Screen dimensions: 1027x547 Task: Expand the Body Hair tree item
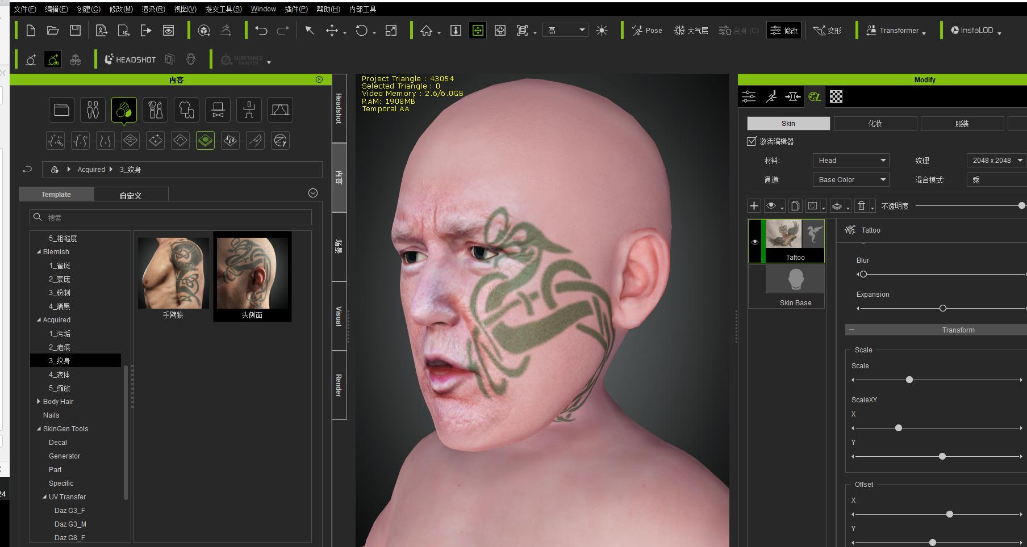pos(39,402)
